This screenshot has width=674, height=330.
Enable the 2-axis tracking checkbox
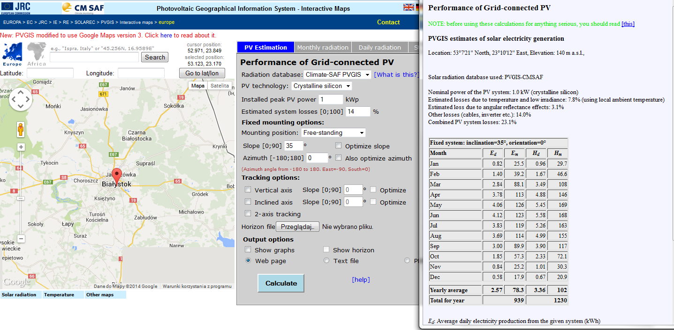click(x=248, y=213)
